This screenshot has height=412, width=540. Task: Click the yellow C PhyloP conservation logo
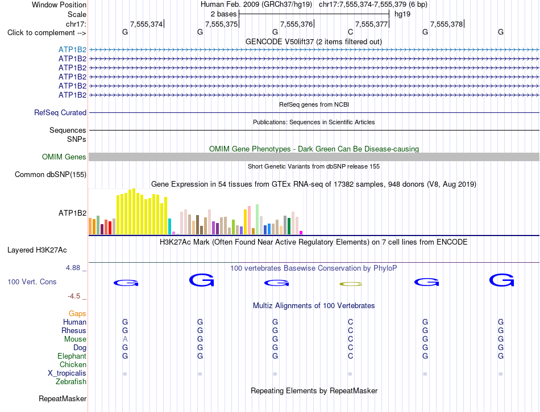click(x=351, y=284)
